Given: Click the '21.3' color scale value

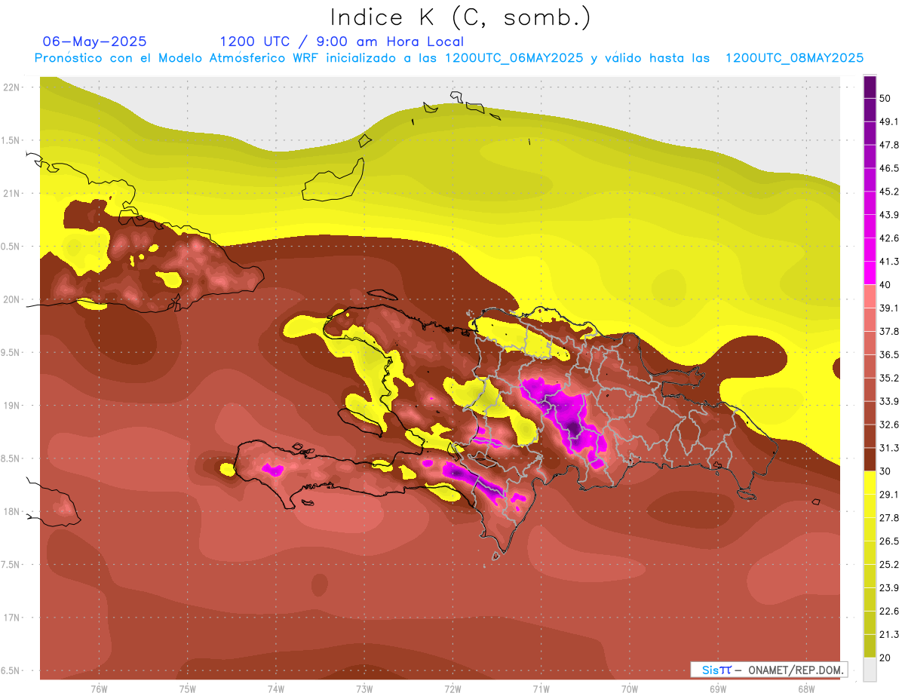Looking at the screenshot, I should [889, 634].
